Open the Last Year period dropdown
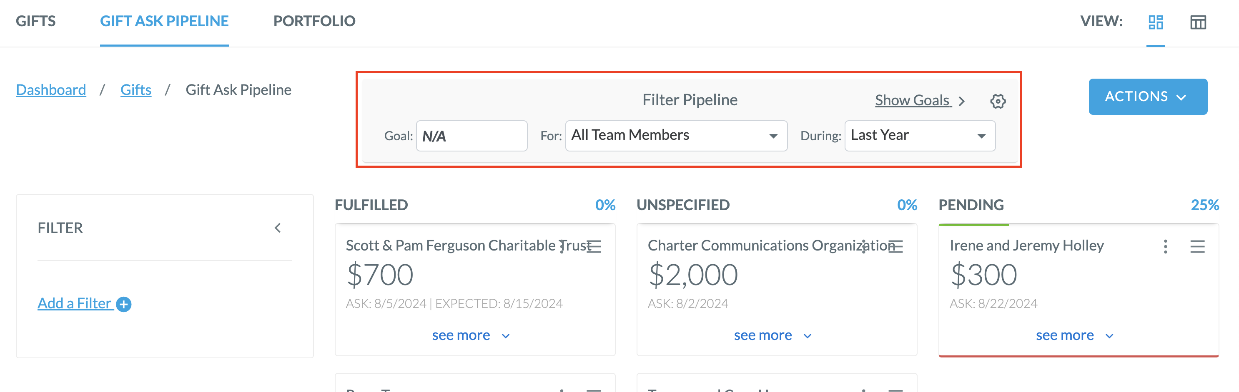Viewport: 1239px width, 392px height. tap(920, 136)
